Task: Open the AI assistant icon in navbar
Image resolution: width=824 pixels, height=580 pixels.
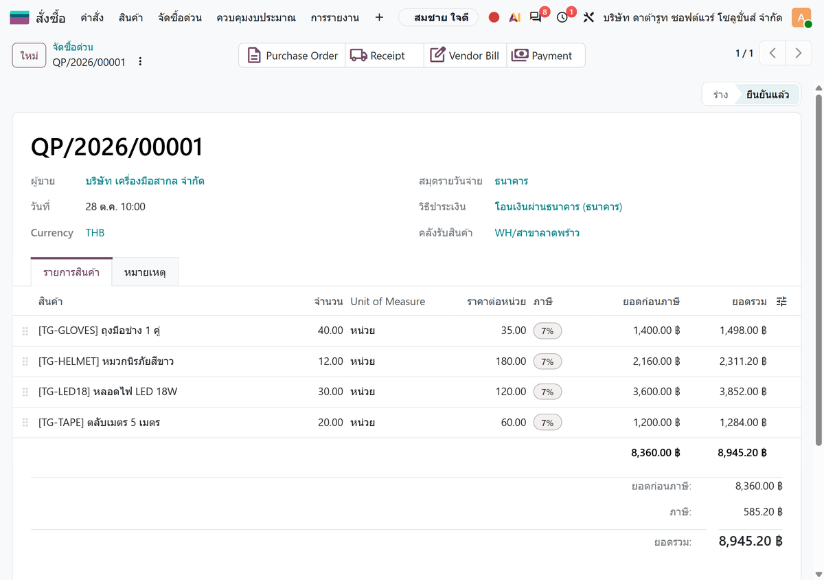Action: (x=515, y=18)
